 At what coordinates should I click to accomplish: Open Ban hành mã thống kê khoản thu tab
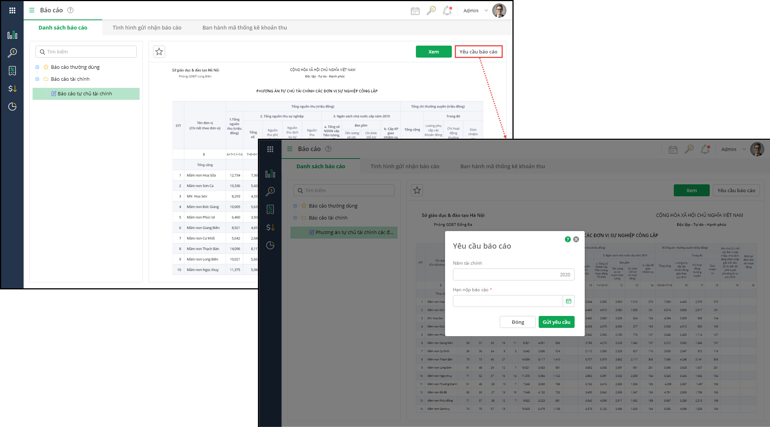point(244,28)
